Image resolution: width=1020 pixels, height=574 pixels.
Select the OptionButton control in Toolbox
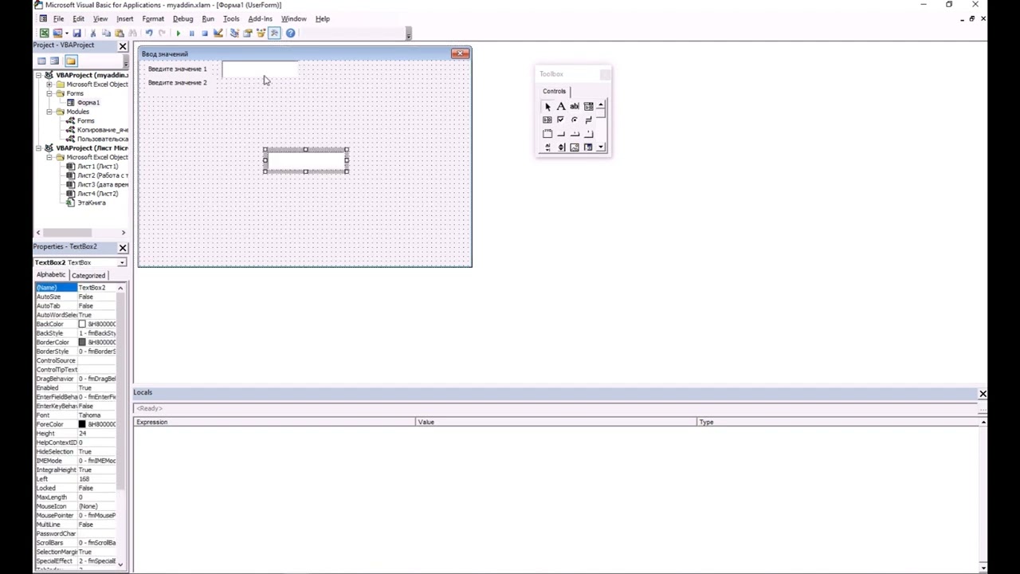click(x=574, y=120)
